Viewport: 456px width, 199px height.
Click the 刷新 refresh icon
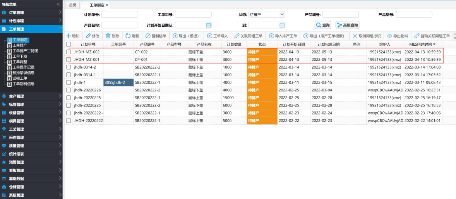(x=128, y=36)
